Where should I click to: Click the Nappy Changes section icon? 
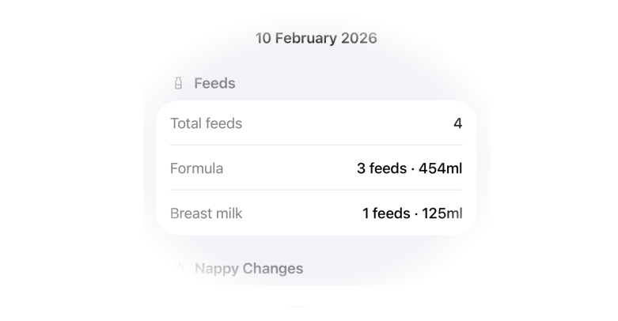pos(178,268)
